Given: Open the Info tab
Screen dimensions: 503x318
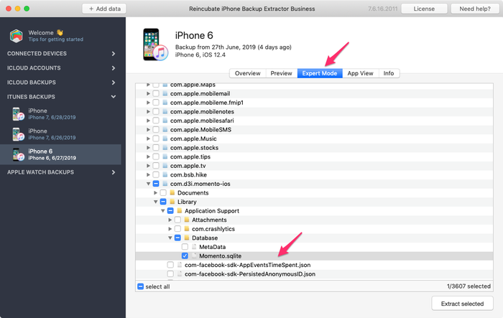Looking at the screenshot, I should (389, 73).
